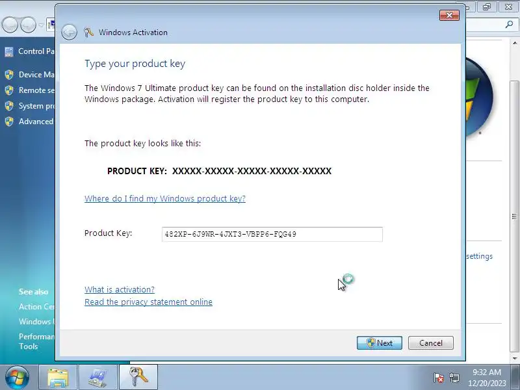Viewport: 520px width, 390px height.
Task: Open the 'What is activation?' link
Action: click(x=120, y=289)
